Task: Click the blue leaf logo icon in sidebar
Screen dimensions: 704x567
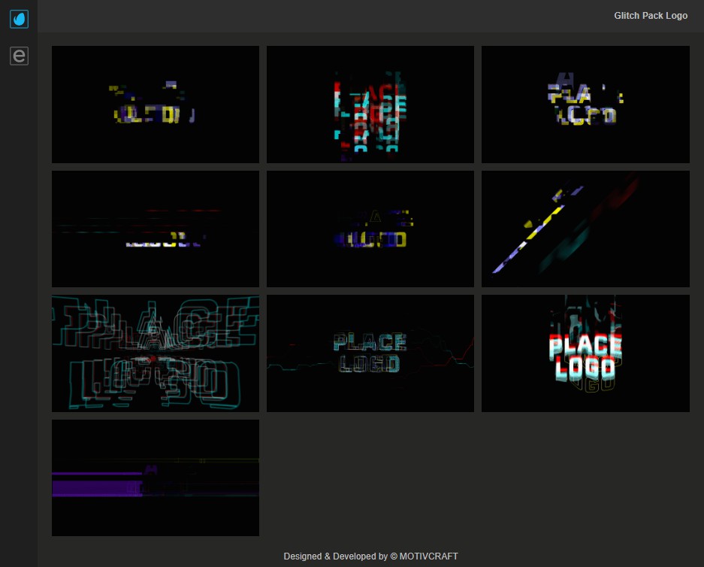Action: click(x=19, y=19)
